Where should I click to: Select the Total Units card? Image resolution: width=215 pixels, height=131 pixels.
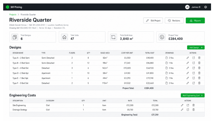coord(82,37)
